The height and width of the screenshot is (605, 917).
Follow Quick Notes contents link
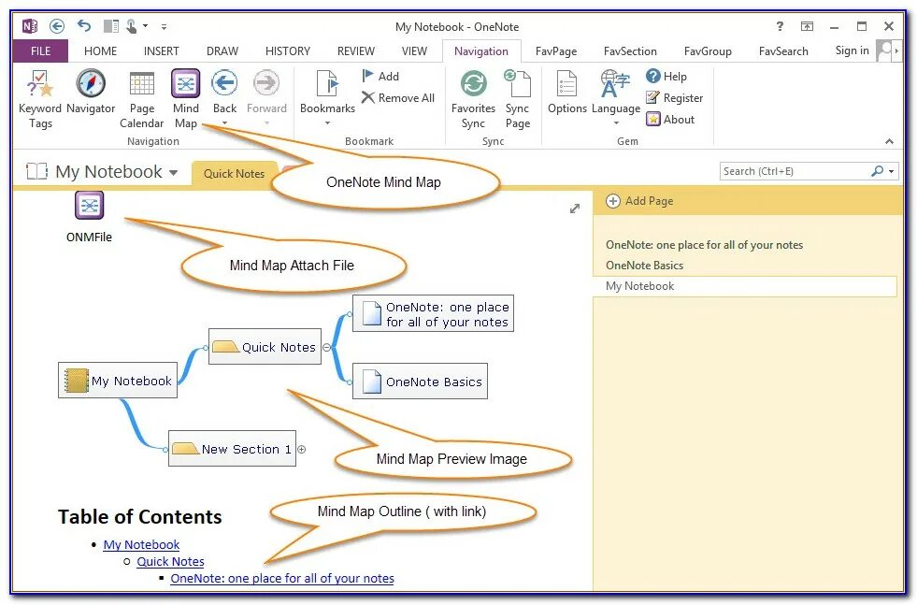pos(170,561)
